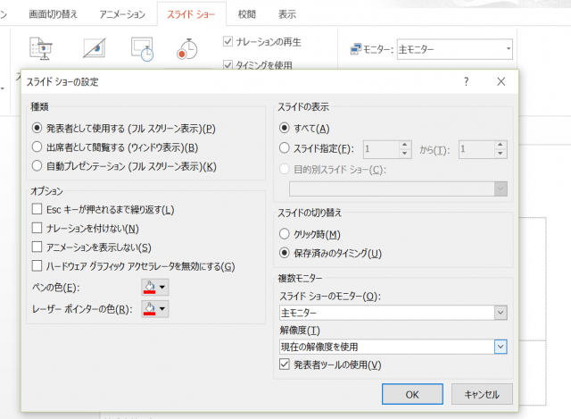Click the dialog help question mark
The width and height of the screenshot is (571, 419).
click(466, 81)
